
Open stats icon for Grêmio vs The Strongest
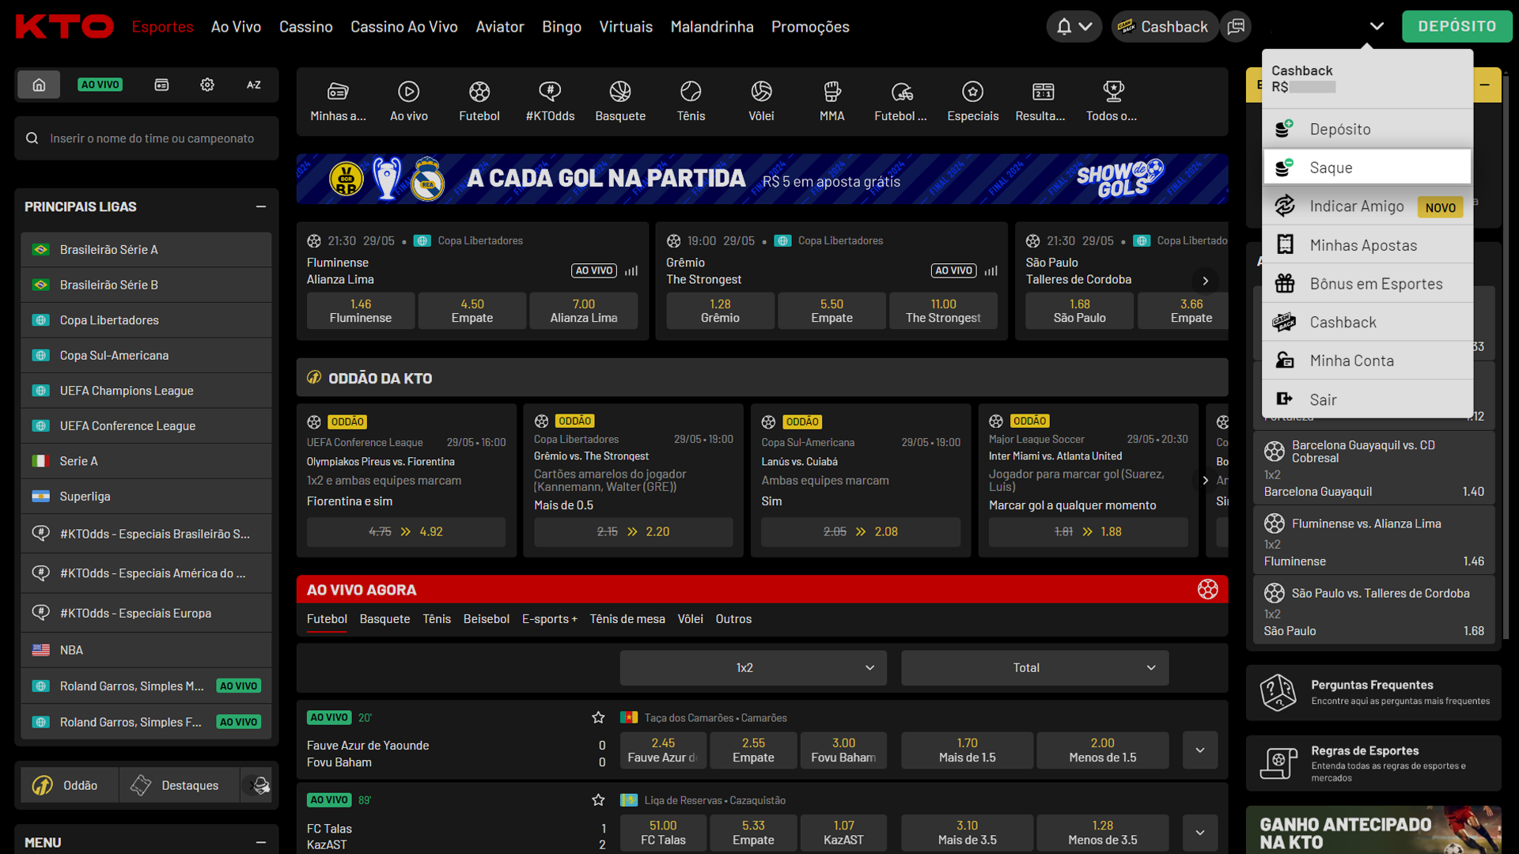[x=991, y=270]
